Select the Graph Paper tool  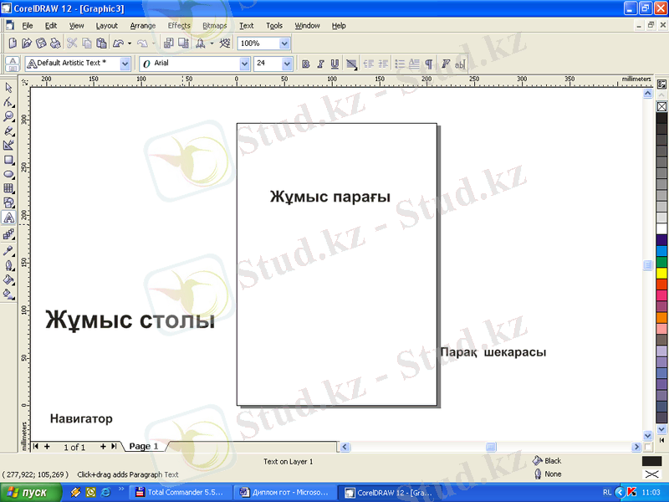(8, 187)
